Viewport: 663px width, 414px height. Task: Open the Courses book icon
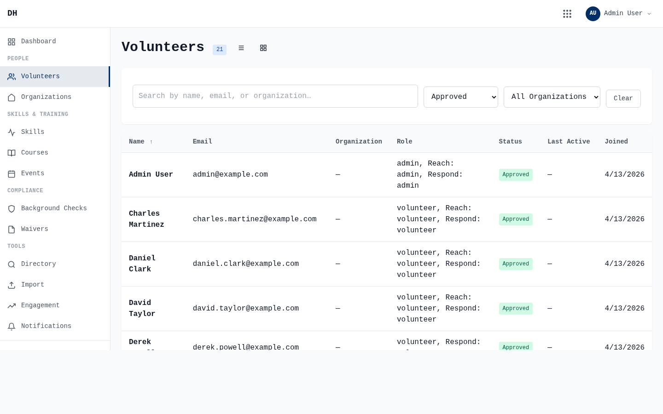[12, 153]
